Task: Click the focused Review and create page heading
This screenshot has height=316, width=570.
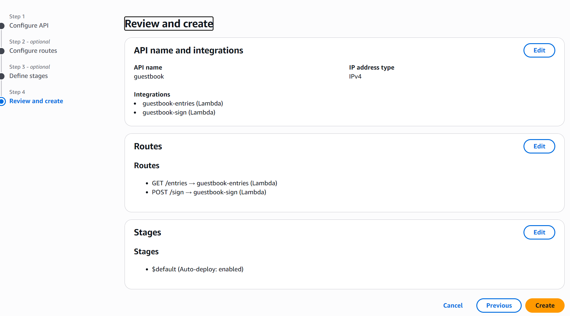Action: (169, 24)
